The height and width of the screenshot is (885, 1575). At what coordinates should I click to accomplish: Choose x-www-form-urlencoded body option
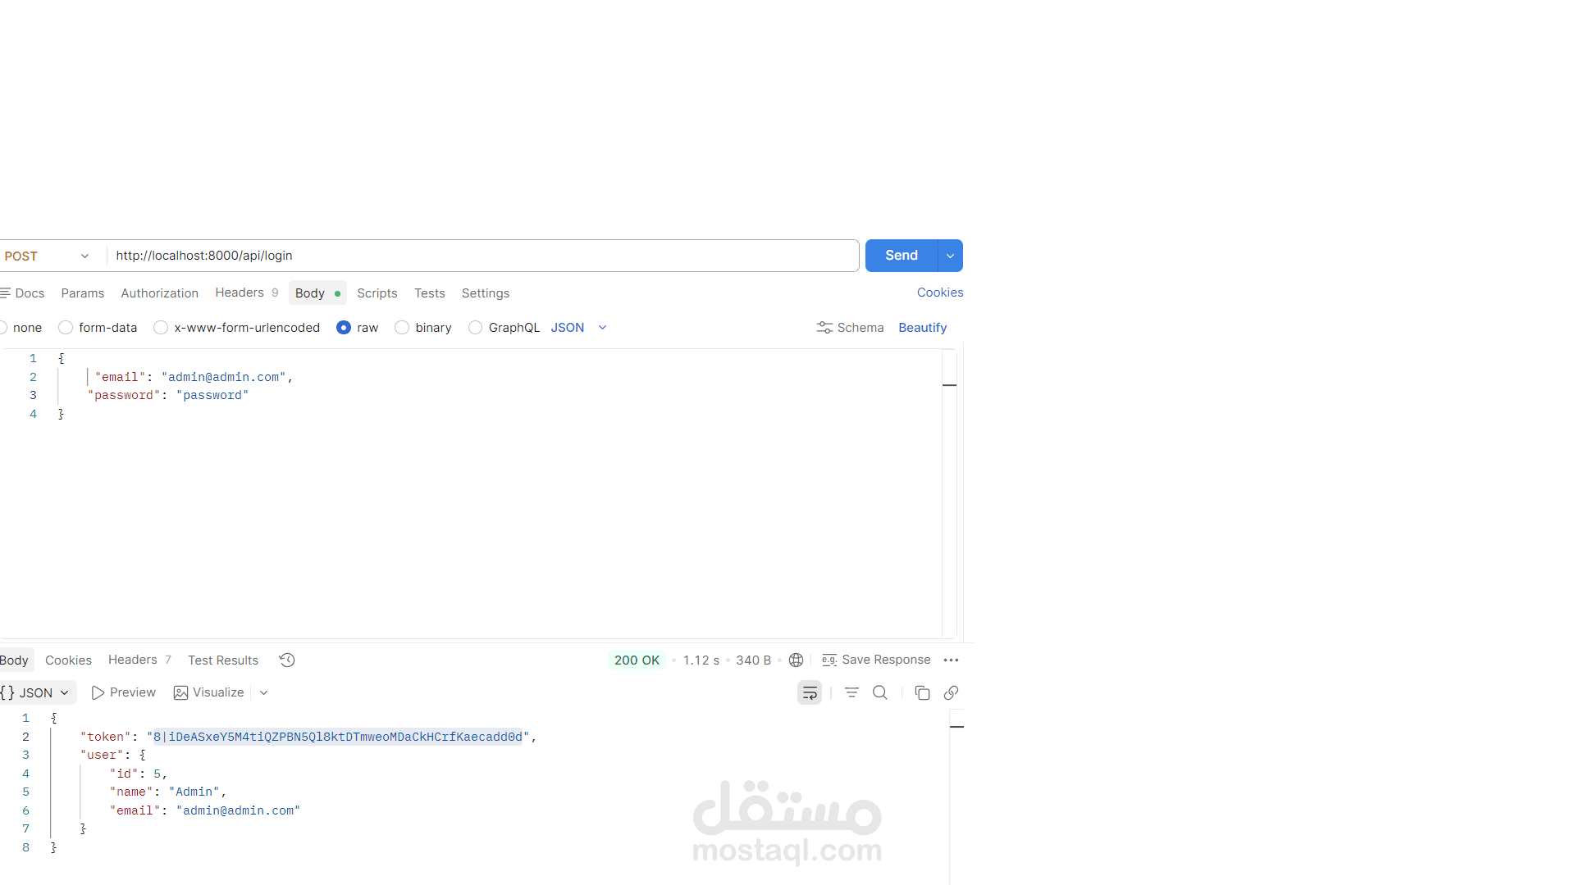pos(161,328)
